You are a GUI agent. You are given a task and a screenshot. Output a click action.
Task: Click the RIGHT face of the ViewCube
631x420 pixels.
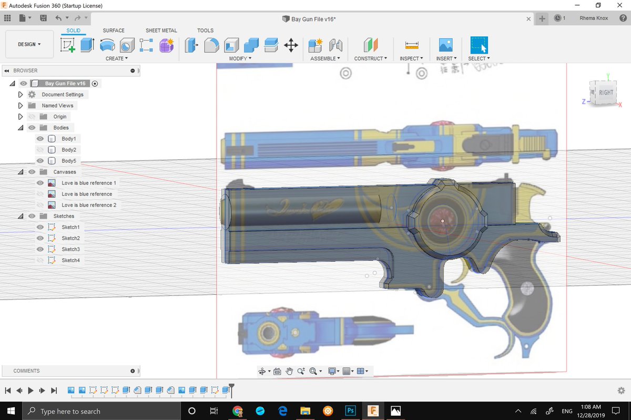point(606,93)
